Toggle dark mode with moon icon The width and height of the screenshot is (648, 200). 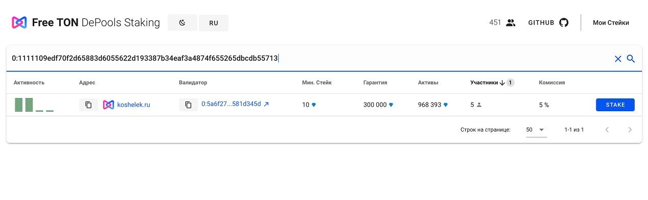pos(182,23)
